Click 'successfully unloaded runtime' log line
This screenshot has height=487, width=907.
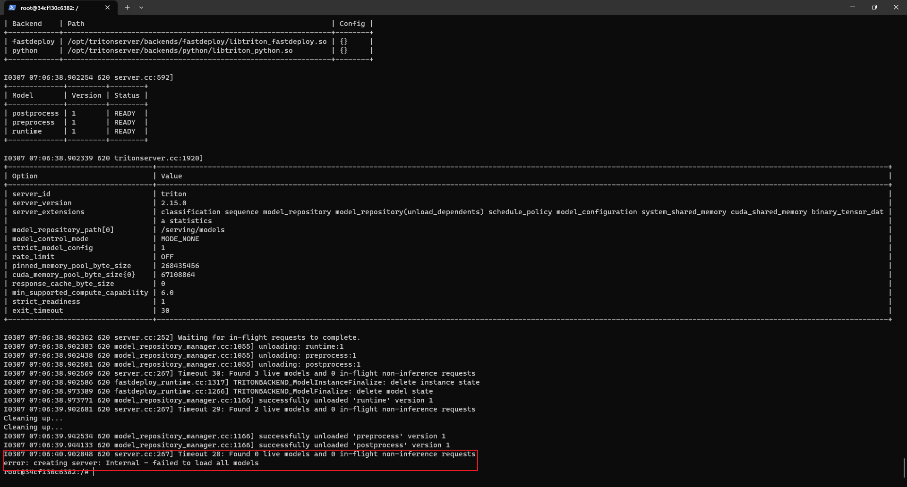(218, 400)
